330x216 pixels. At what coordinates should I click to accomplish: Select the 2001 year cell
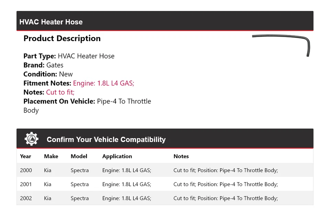pyautogui.click(x=26, y=184)
